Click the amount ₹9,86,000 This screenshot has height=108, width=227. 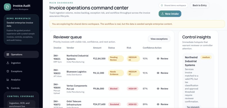click(x=99, y=89)
